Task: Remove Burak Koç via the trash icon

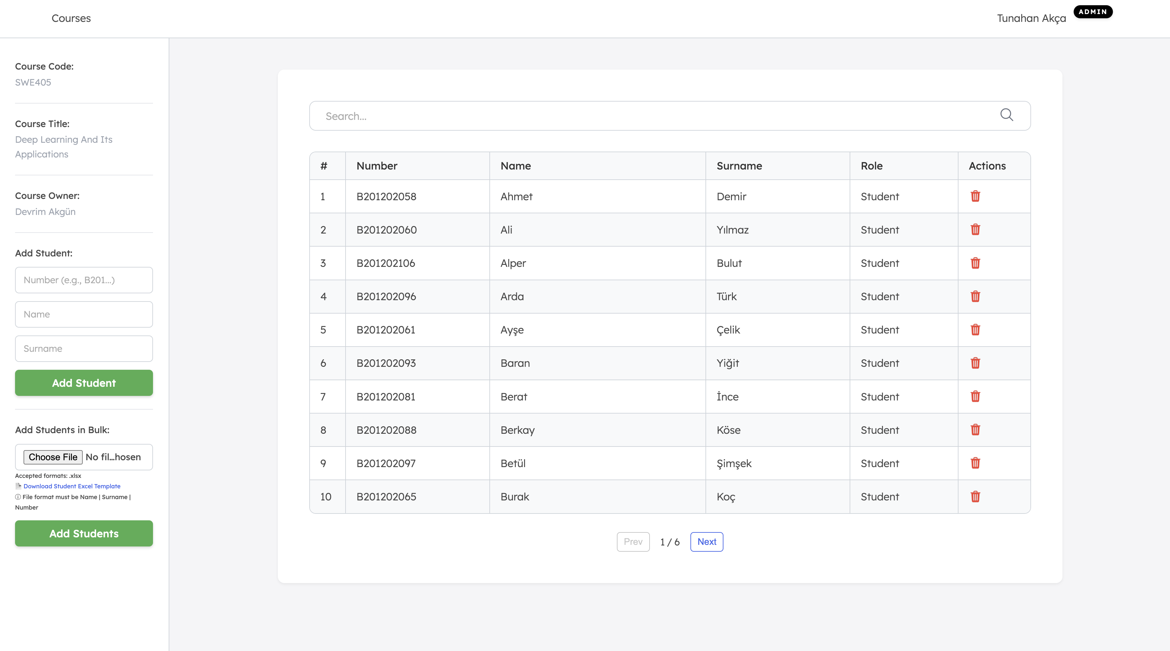Action: pyautogui.click(x=975, y=496)
